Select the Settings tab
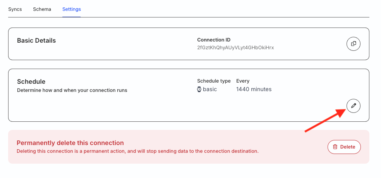 coord(71,9)
